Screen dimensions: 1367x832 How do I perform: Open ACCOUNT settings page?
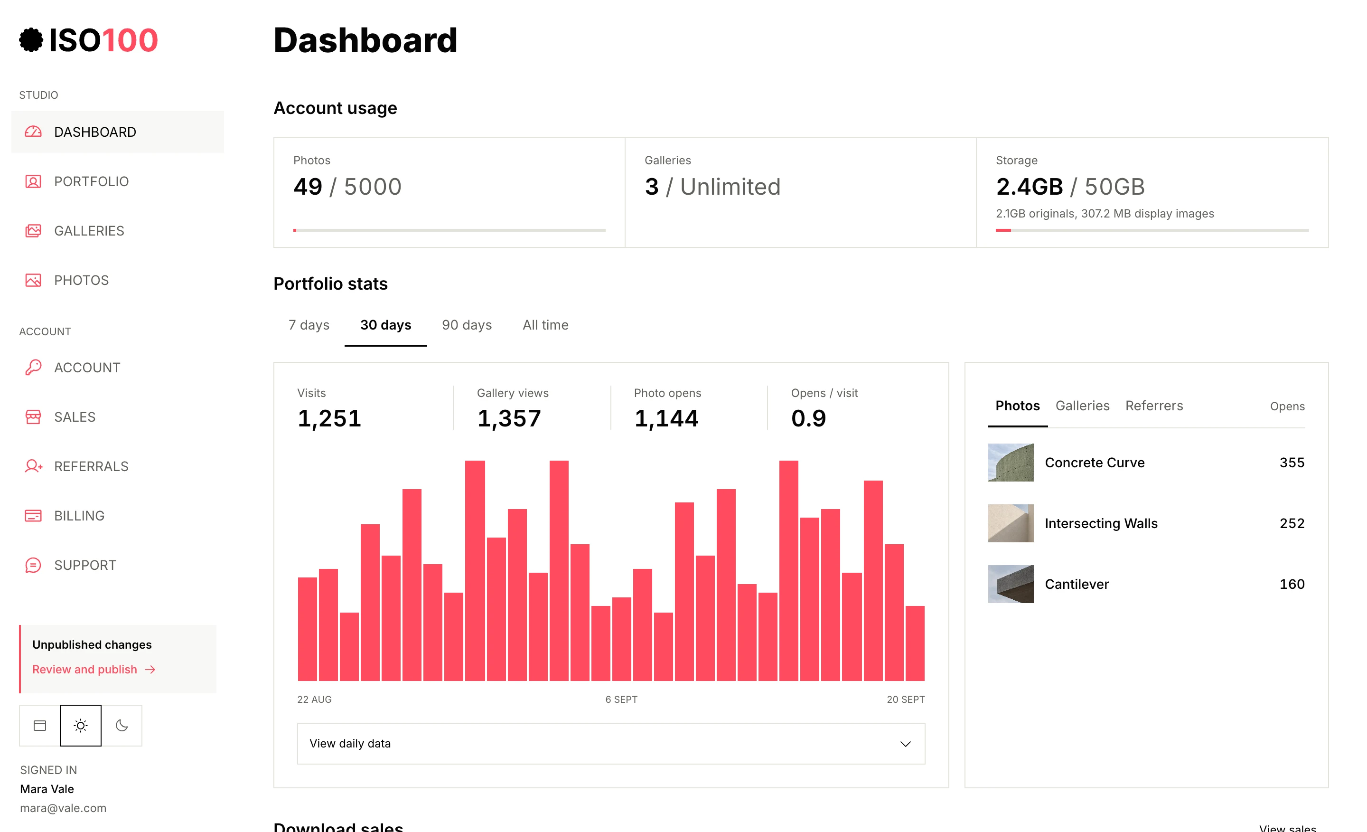coord(118,368)
